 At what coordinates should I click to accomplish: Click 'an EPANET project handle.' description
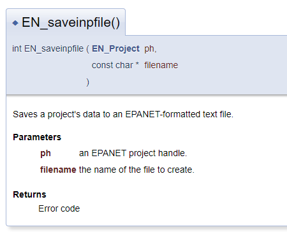click(133, 153)
